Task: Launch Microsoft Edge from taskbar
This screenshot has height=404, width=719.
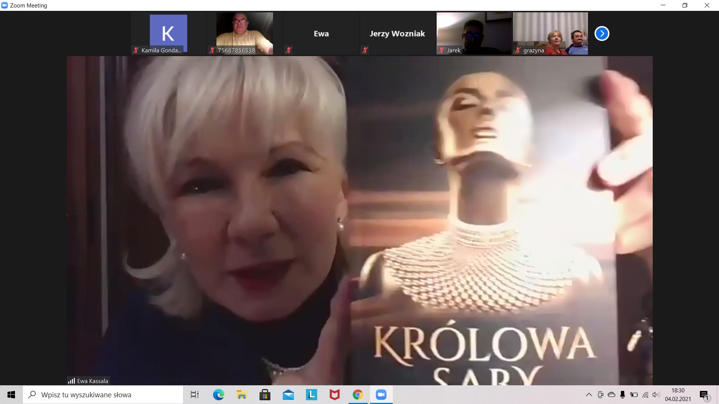Action: pos(218,395)
